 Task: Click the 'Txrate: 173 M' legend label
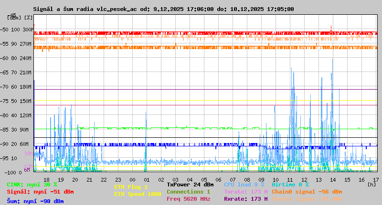(246, 192)
